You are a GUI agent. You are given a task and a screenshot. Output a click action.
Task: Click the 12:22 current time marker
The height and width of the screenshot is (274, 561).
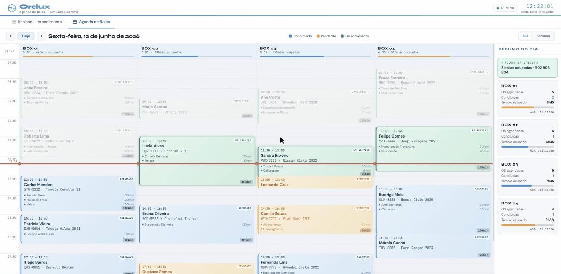[x=13, y=162]
